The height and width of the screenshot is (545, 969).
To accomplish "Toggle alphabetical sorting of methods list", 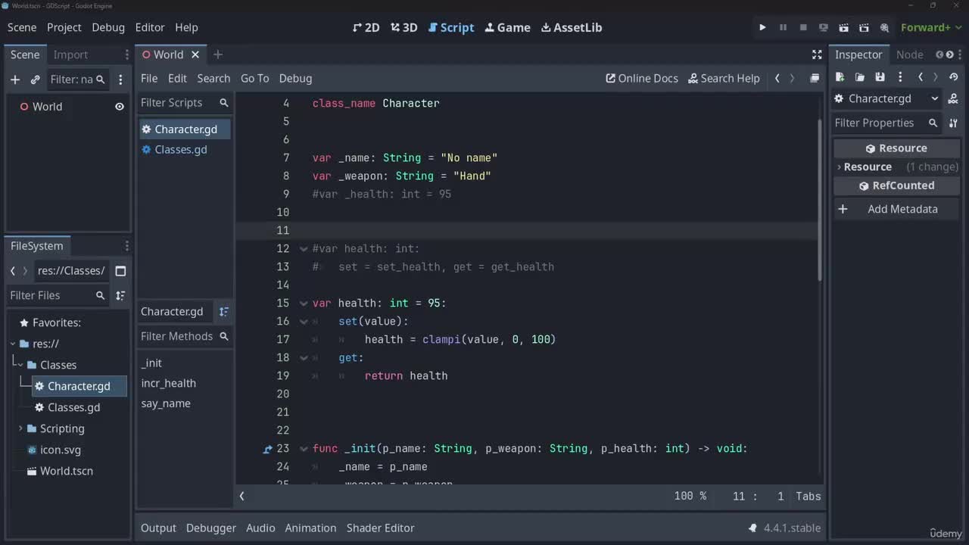I will 224,312.
